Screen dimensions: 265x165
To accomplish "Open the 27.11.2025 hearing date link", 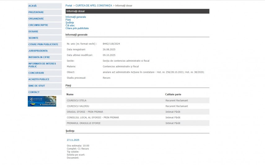I will click(x=73, y=140).
